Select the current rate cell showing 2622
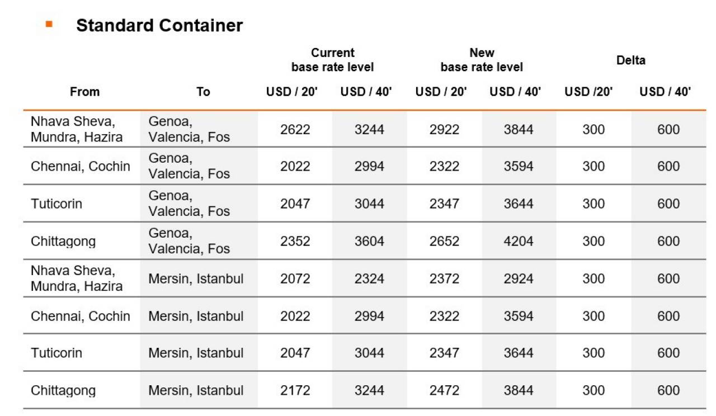This screenshot has width=716, height=416. click(x=295, y=129)
